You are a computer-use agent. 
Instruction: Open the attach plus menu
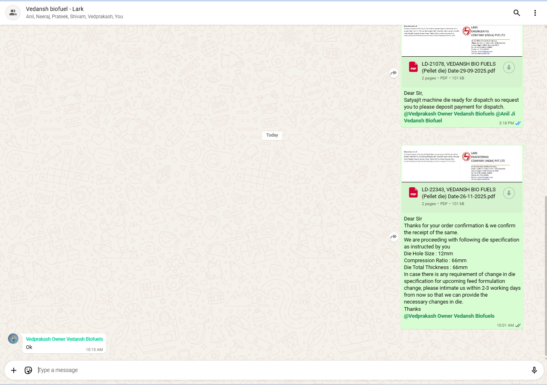pyautogui.click(x=14, y=370)
